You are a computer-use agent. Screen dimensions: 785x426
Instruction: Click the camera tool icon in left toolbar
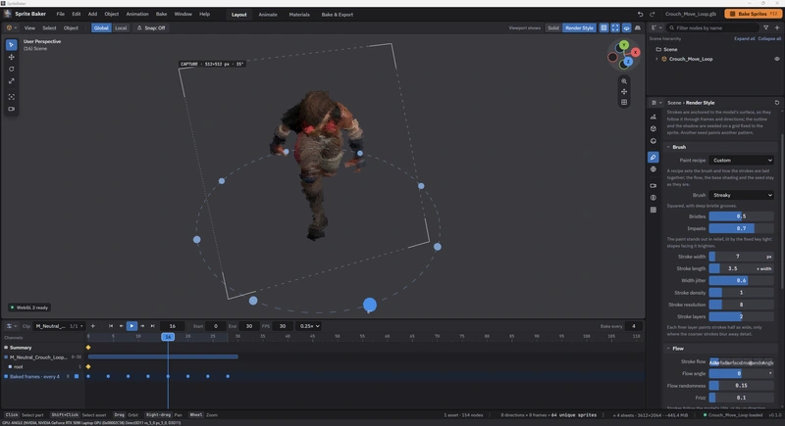click(x=11, y=109)
